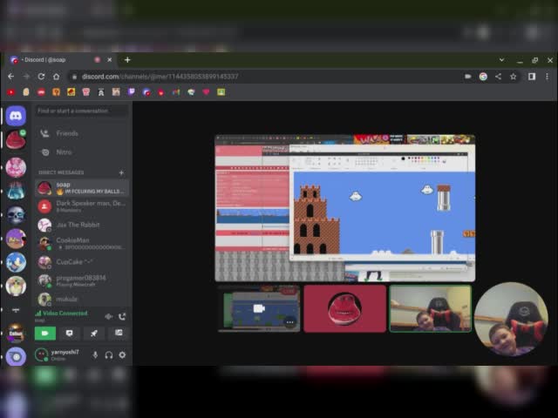The image size is (558, 418).
Task: Open progamer083814 conversation
Action: [x=82, y=280]
